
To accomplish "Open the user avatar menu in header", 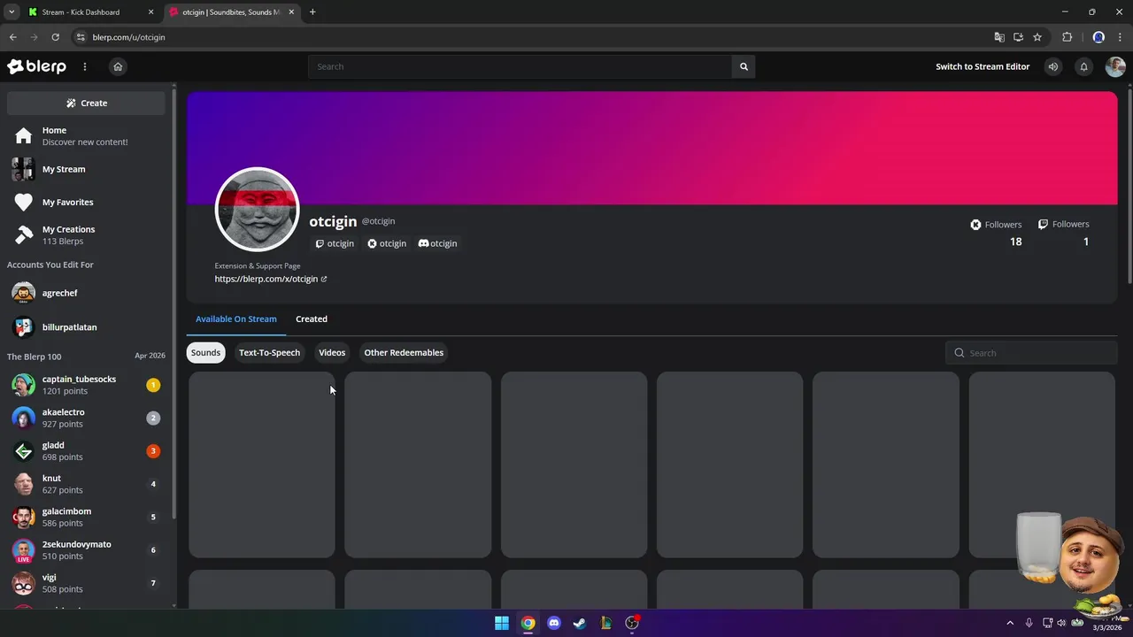I will [x=1115, y=66].
